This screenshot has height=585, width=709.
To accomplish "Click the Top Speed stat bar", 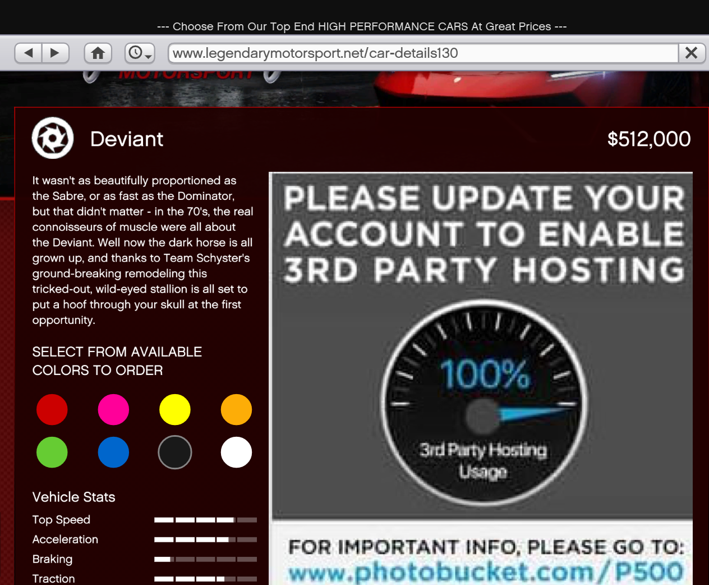I will tap(205, 520).
